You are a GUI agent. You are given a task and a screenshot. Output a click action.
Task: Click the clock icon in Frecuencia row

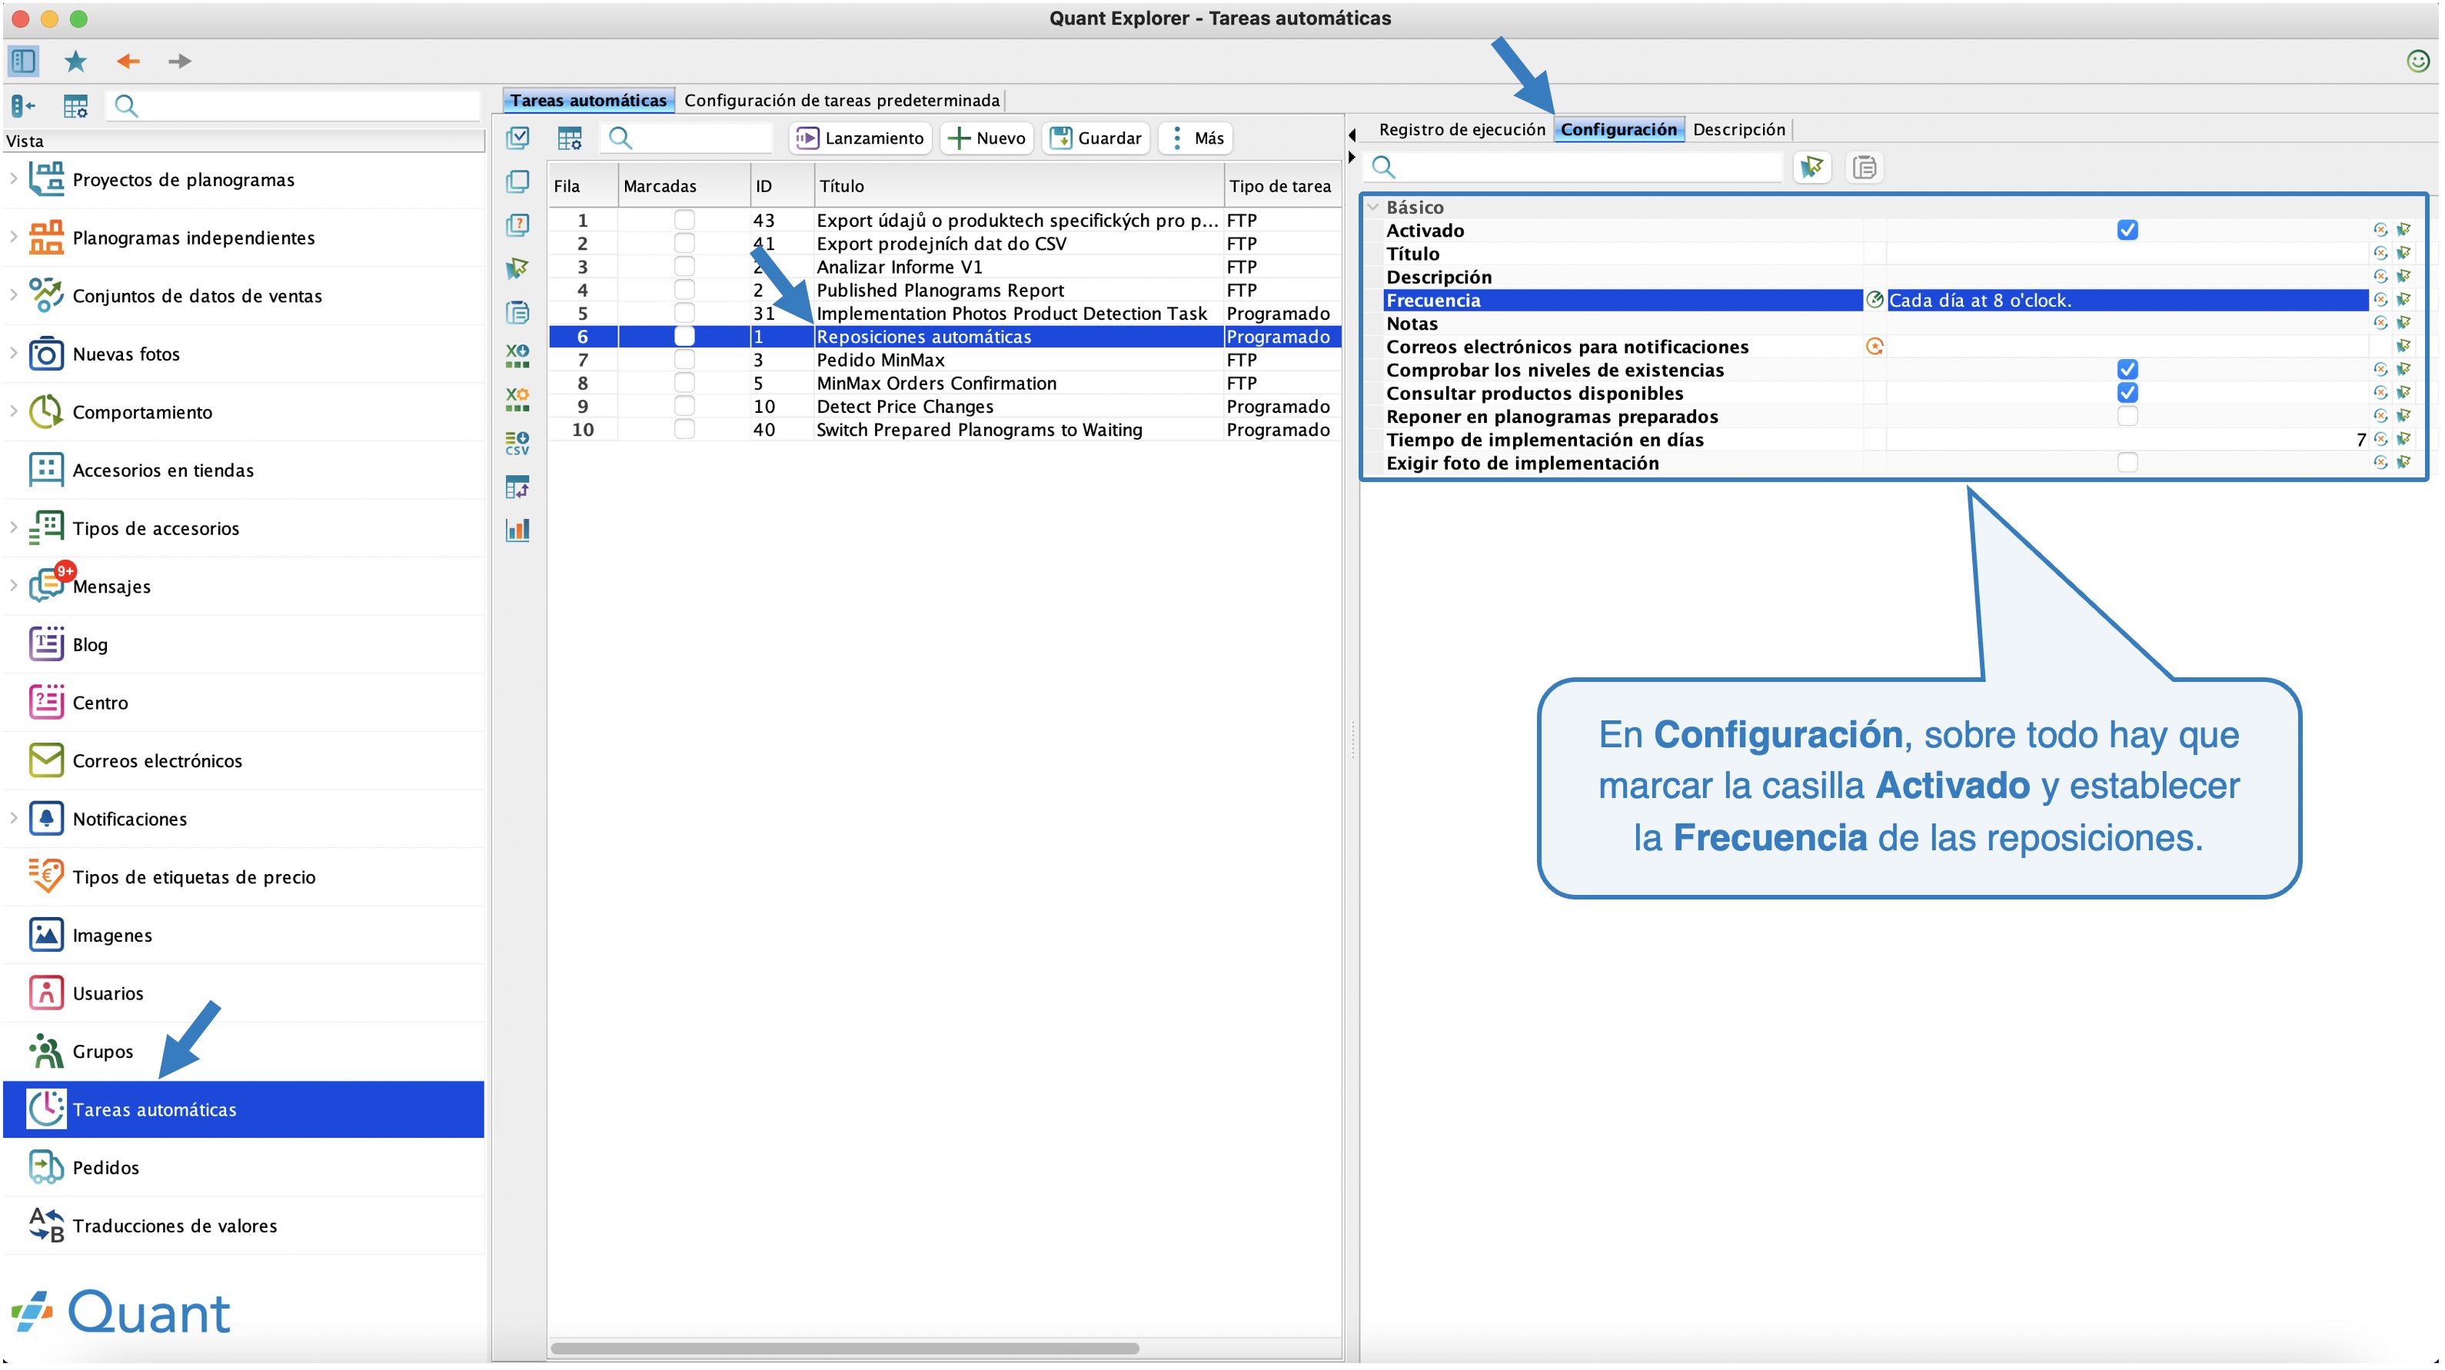coord(1874,301)
